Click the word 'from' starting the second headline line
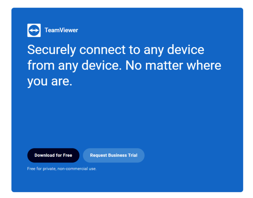 [41, 66]
